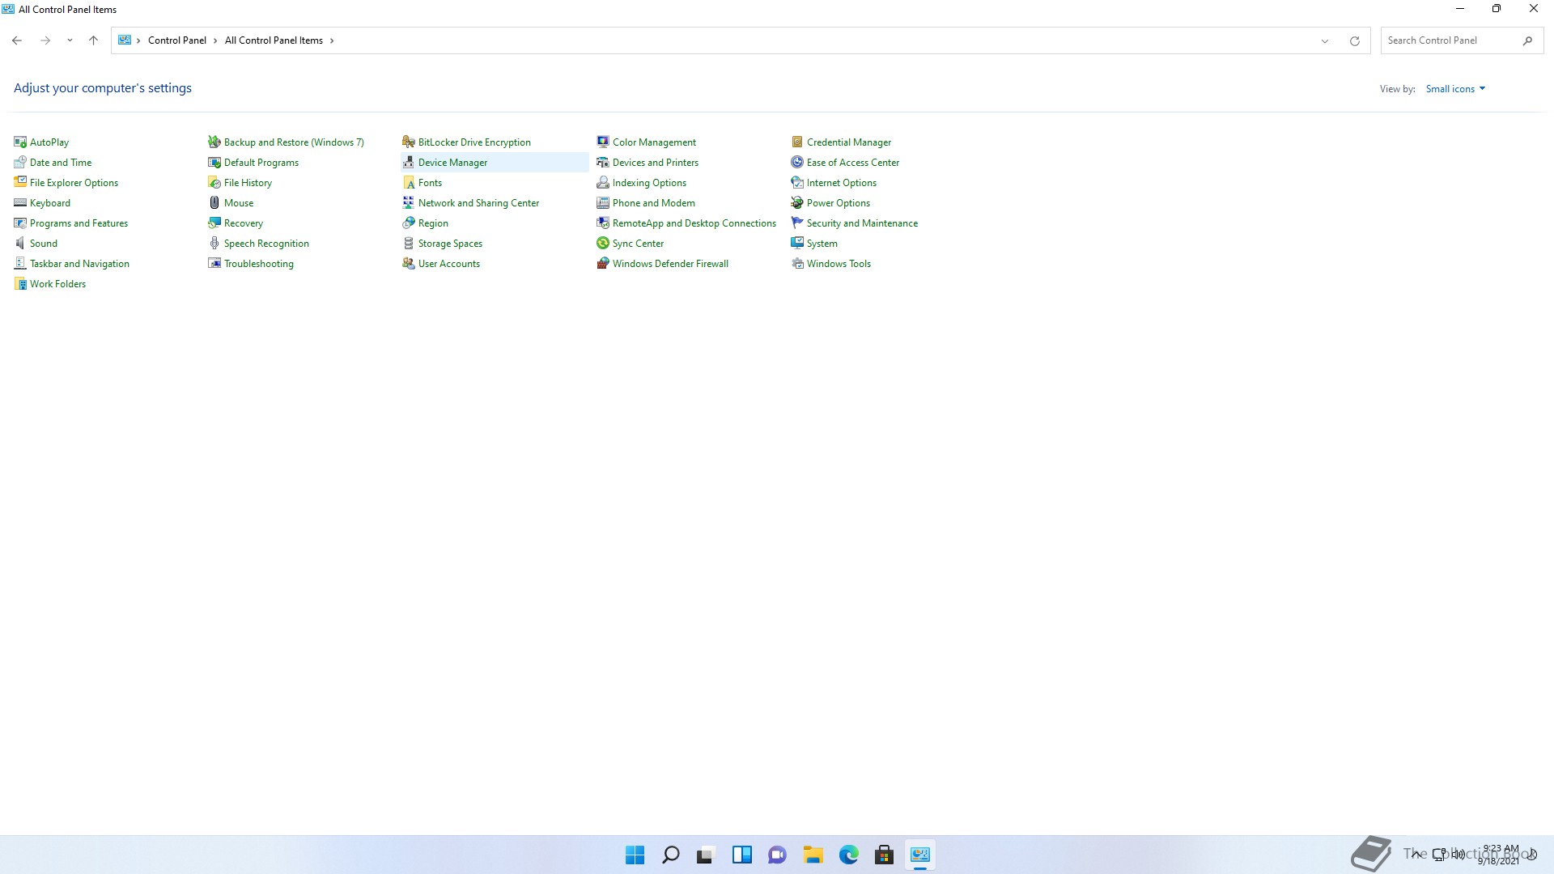Open the Security and Maintenance flag icon
Viewport: 1554px width, 874px height.
pyautogui.click(x=797, y=223)
